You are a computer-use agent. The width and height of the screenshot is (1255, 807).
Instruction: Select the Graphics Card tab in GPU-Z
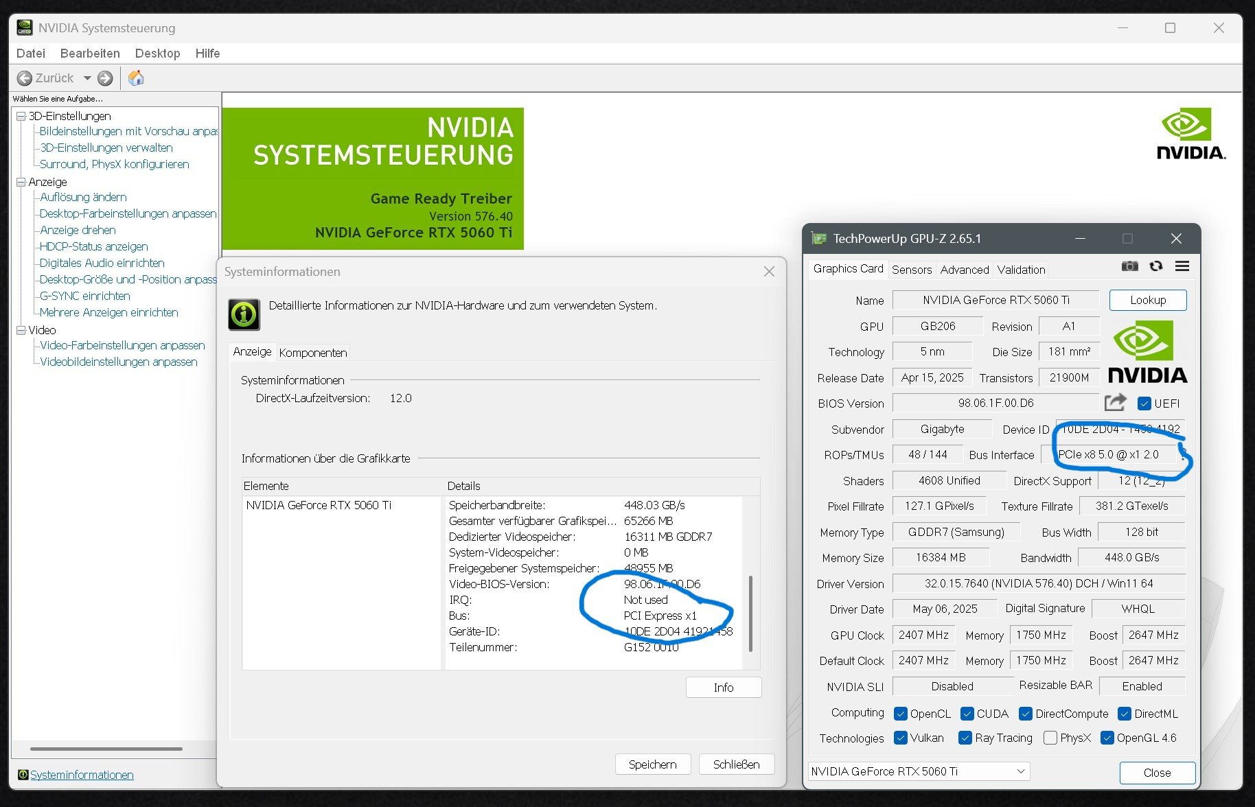click(x=848, y=269)
